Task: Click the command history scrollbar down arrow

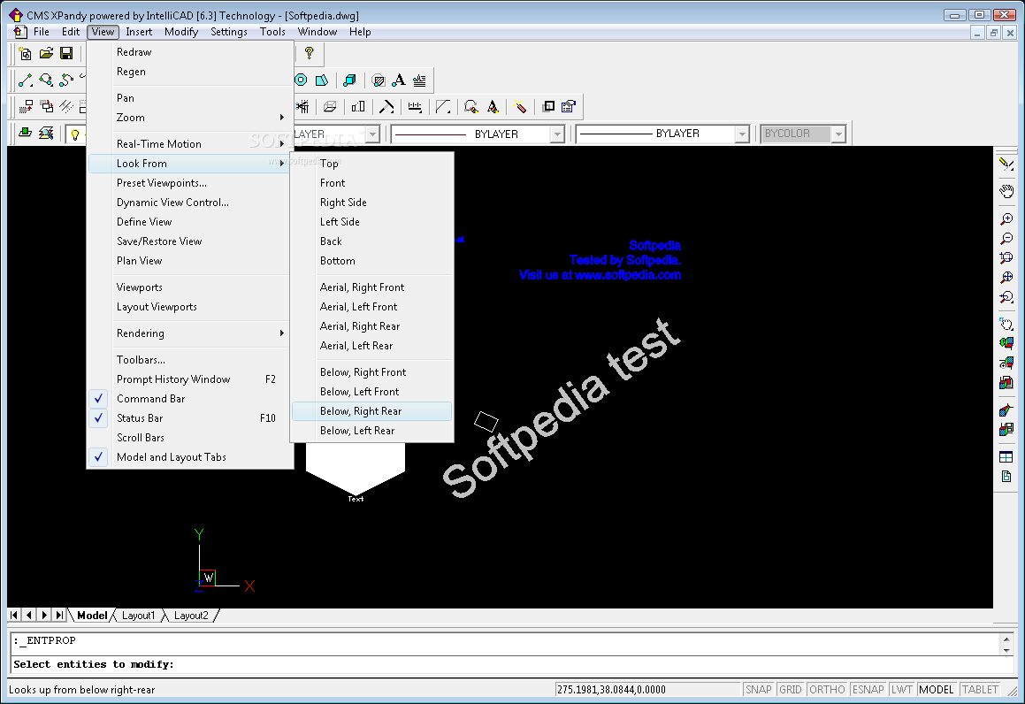Action: coord(1006,650)
